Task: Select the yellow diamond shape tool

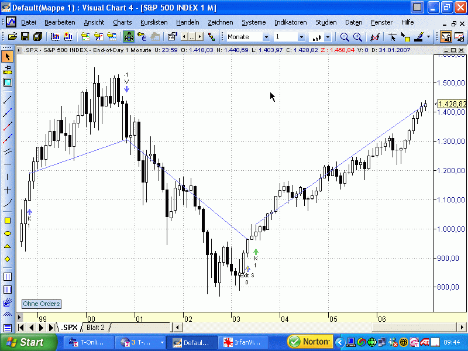Action: [x=8, y=259]
